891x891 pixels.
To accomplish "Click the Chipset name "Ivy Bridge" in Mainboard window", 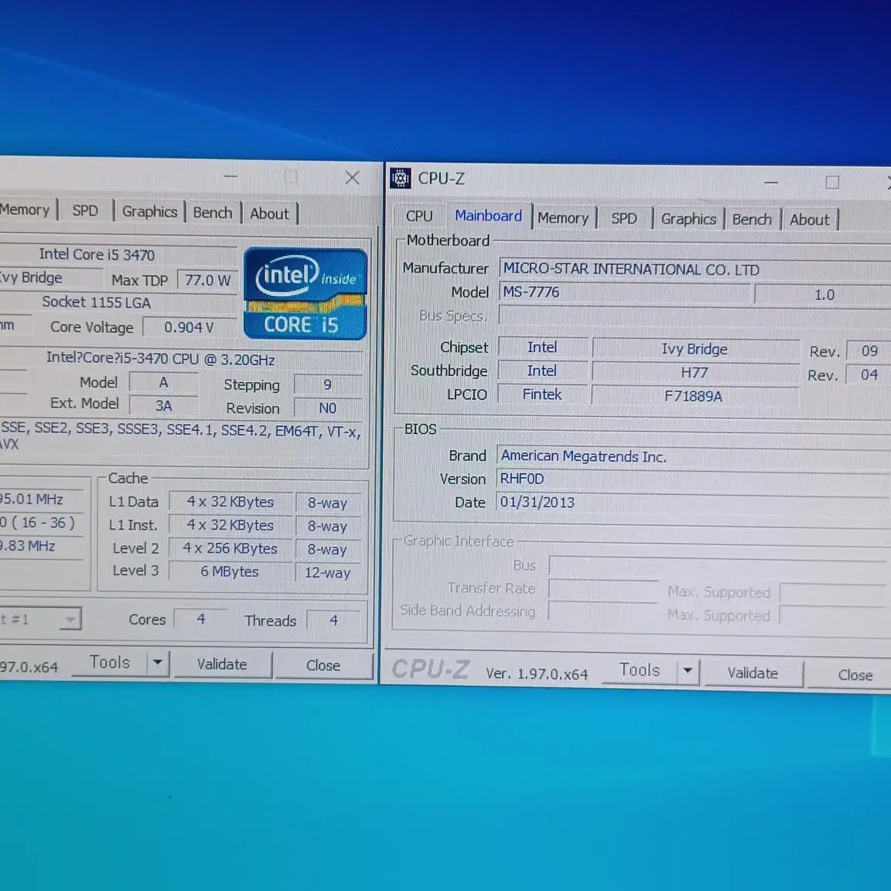I will [x=695, y=349].
